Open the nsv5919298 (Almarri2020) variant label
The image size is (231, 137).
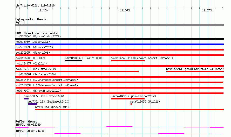coord(34,47)
